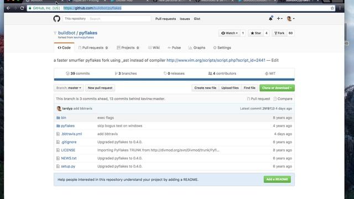View the 39 commits link
This screenshot has width=354, height=199.
click(77, 74)
